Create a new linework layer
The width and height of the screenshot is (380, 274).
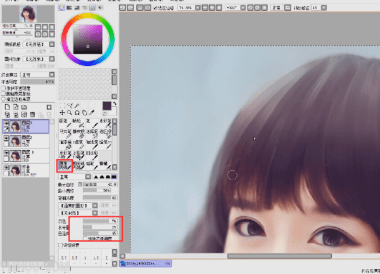coord(16,107)
